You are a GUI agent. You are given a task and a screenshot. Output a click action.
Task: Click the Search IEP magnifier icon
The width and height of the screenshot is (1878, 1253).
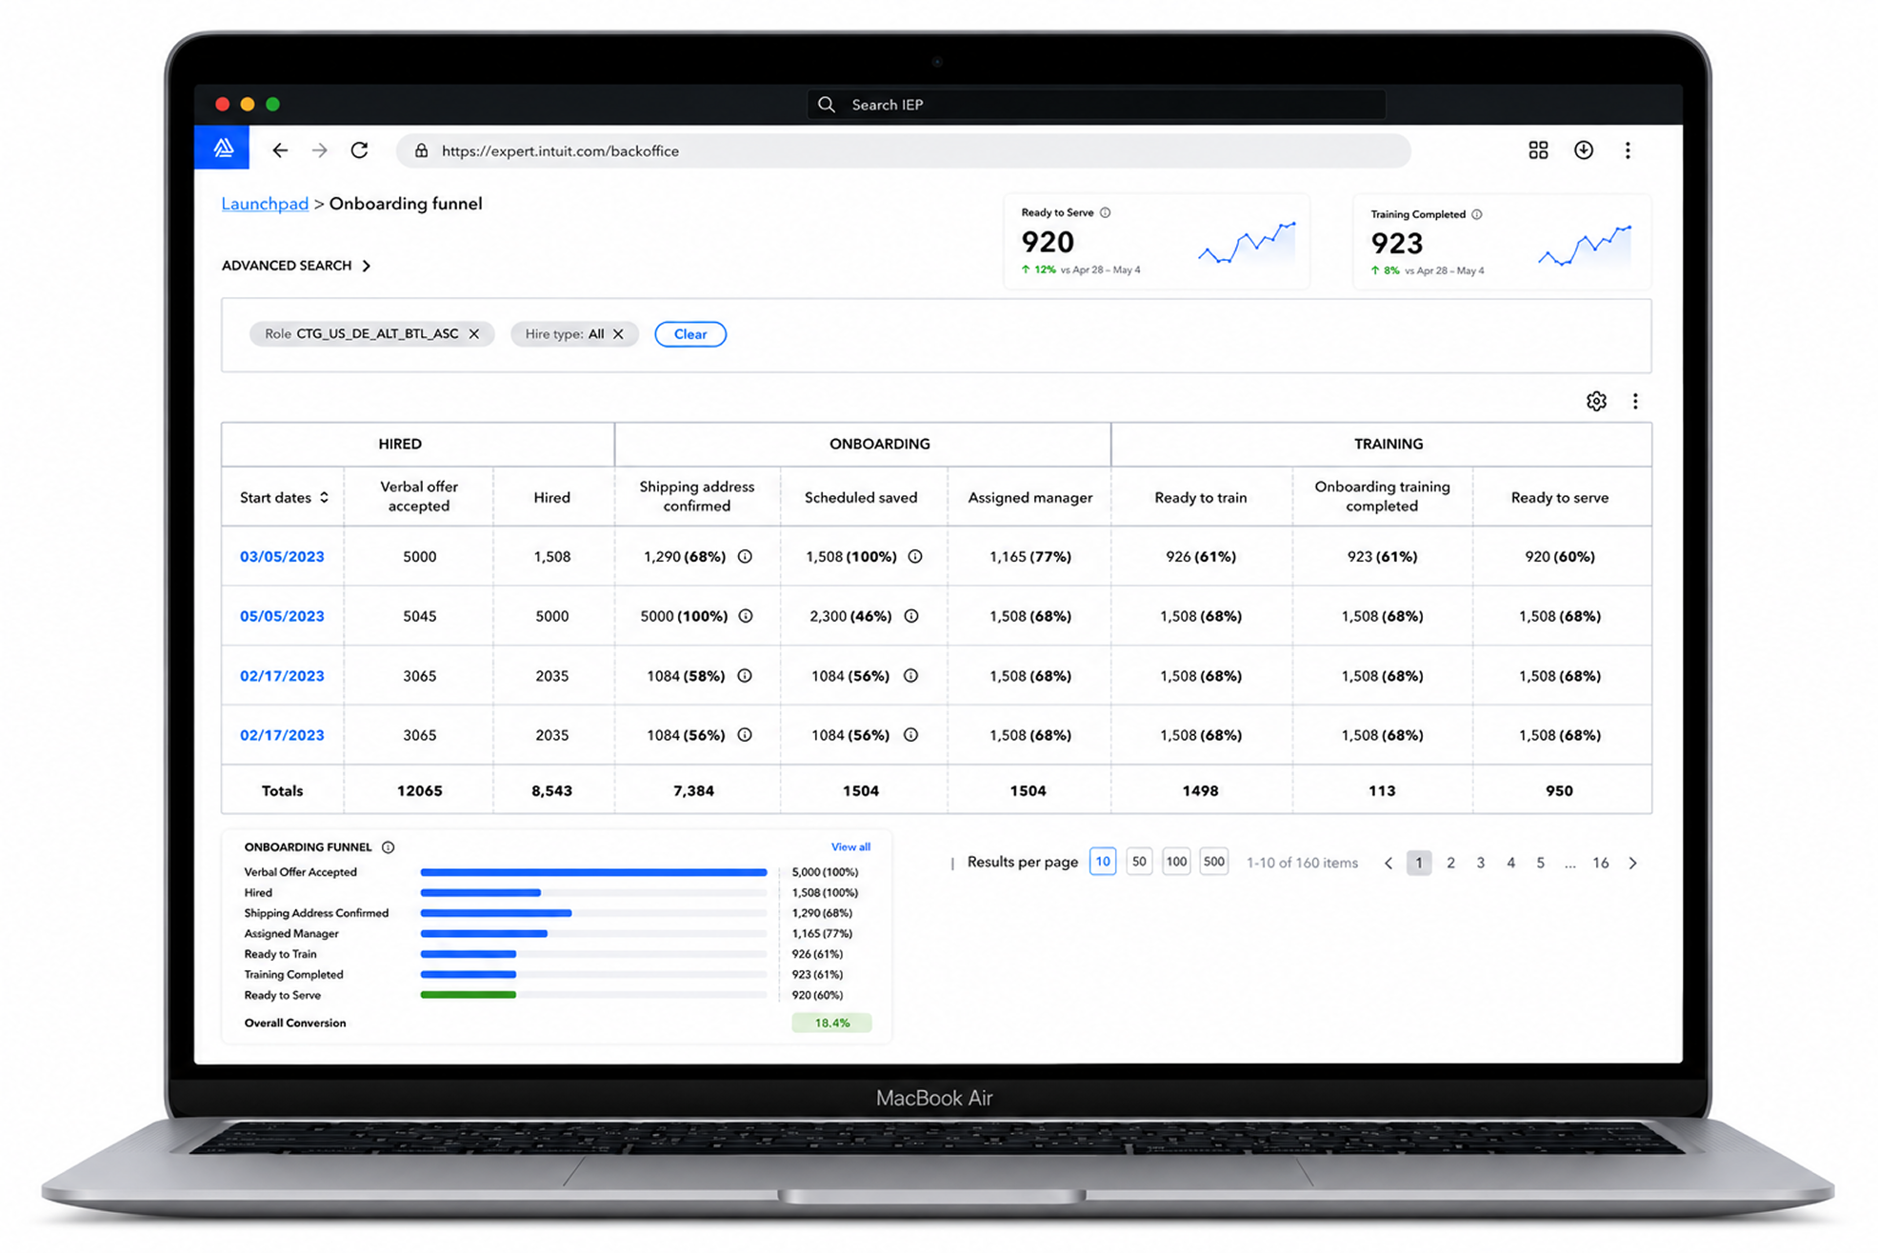coord(827,105)
